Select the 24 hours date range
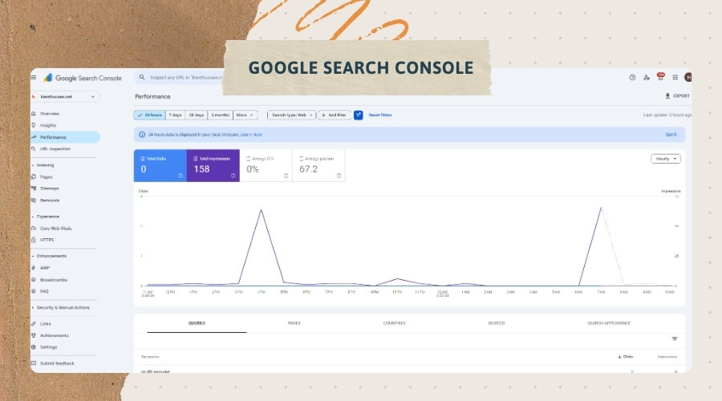Screen dimensions: 722x401 click(x=150, y=115)
